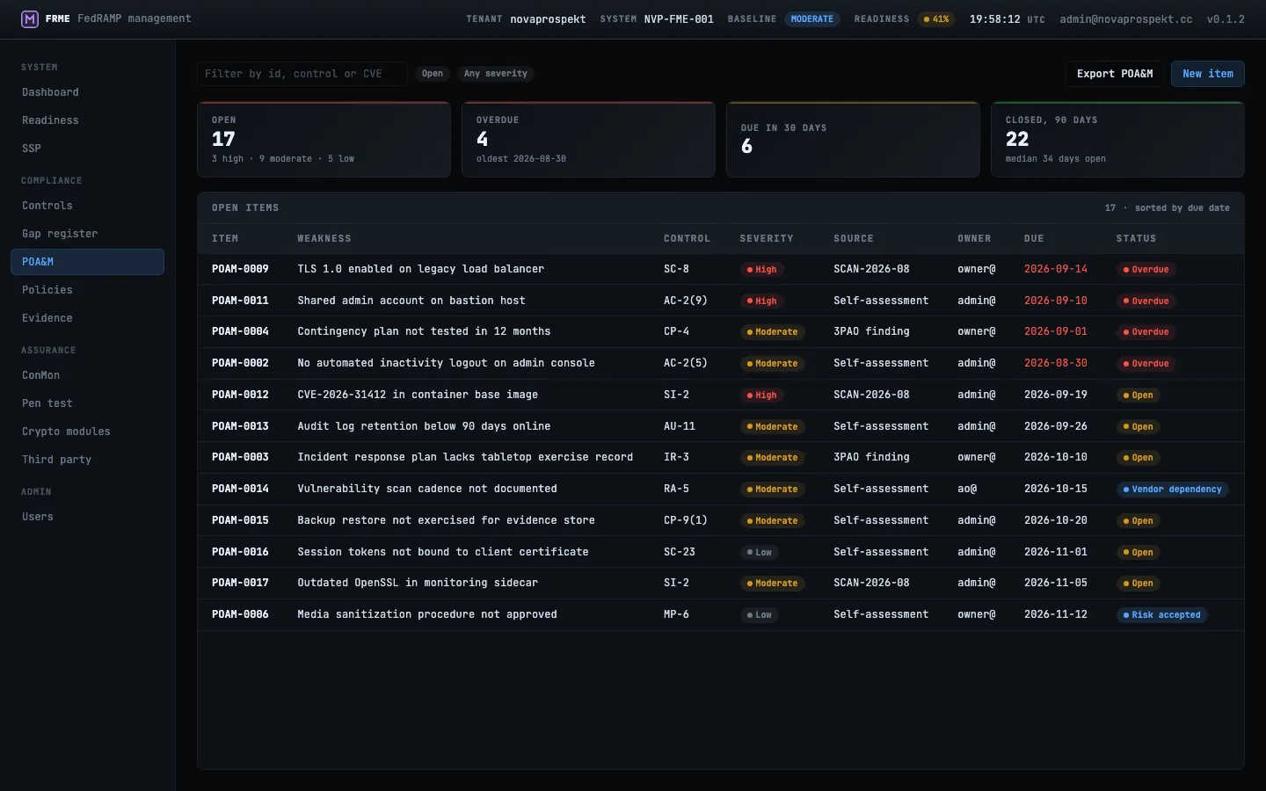Click the Due column header
This screenshot has height=791, width=1266.
(x=1034, y=239)
